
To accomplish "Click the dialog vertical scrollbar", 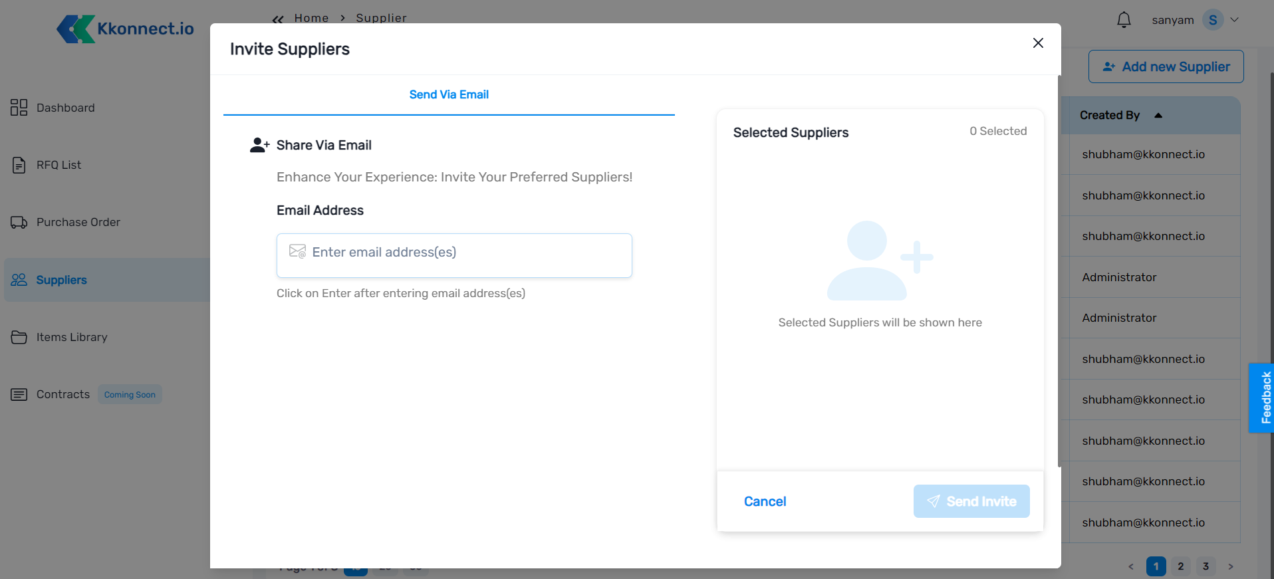I will tap(1059, 271).
